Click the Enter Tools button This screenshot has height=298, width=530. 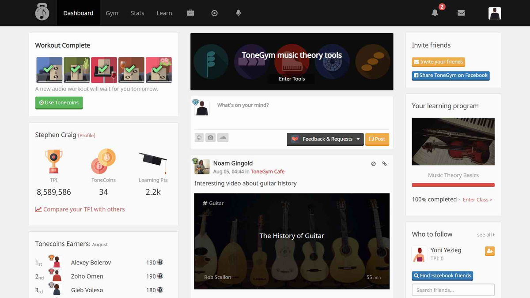pos(292,79)
